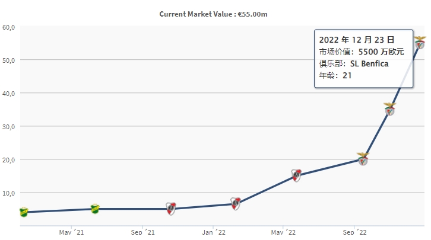This screenshot has width=431, height=240.
Task: Click the earliest Defensa y Justicia crest data point
Action: pos(24,212)
